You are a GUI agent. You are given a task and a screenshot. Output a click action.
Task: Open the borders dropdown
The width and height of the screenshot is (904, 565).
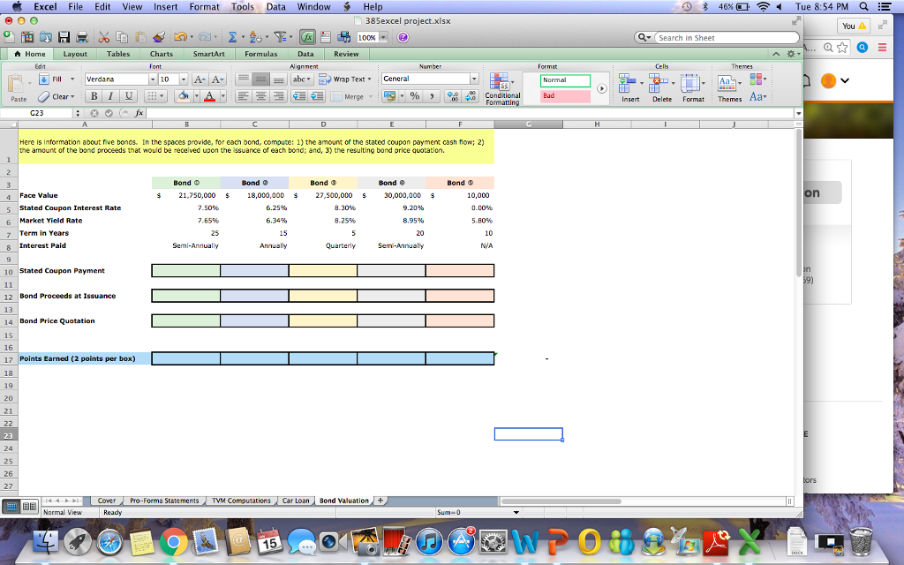click(162, 96)
